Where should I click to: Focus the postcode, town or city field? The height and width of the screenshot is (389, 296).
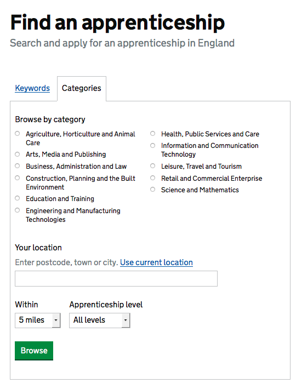tap(116, 279)
